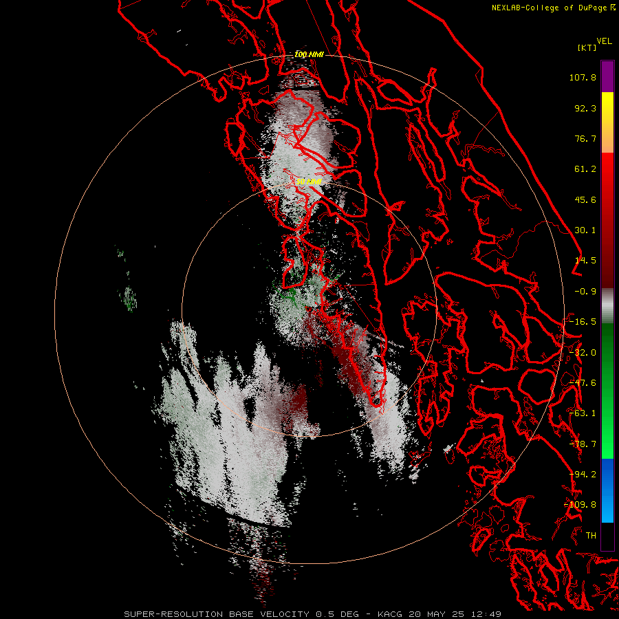This screenshot has height=619, width=619.
Task: Click the -16.5 velocity scale value
Action: pyautogui.click(x=583, y=322)
